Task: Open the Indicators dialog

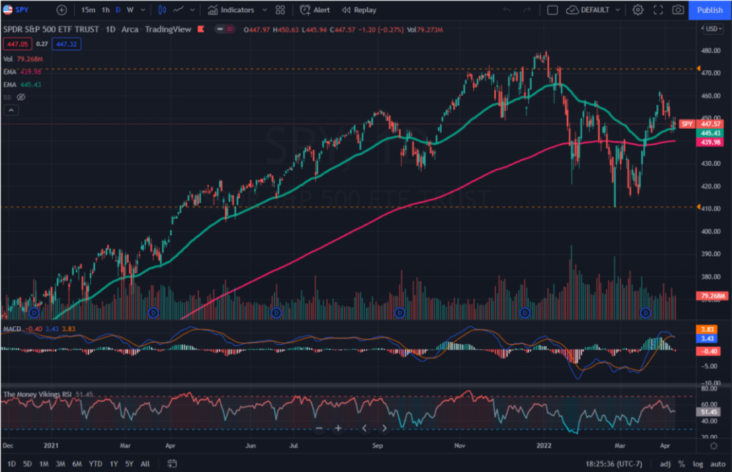Action: click(x=231, y=10)
